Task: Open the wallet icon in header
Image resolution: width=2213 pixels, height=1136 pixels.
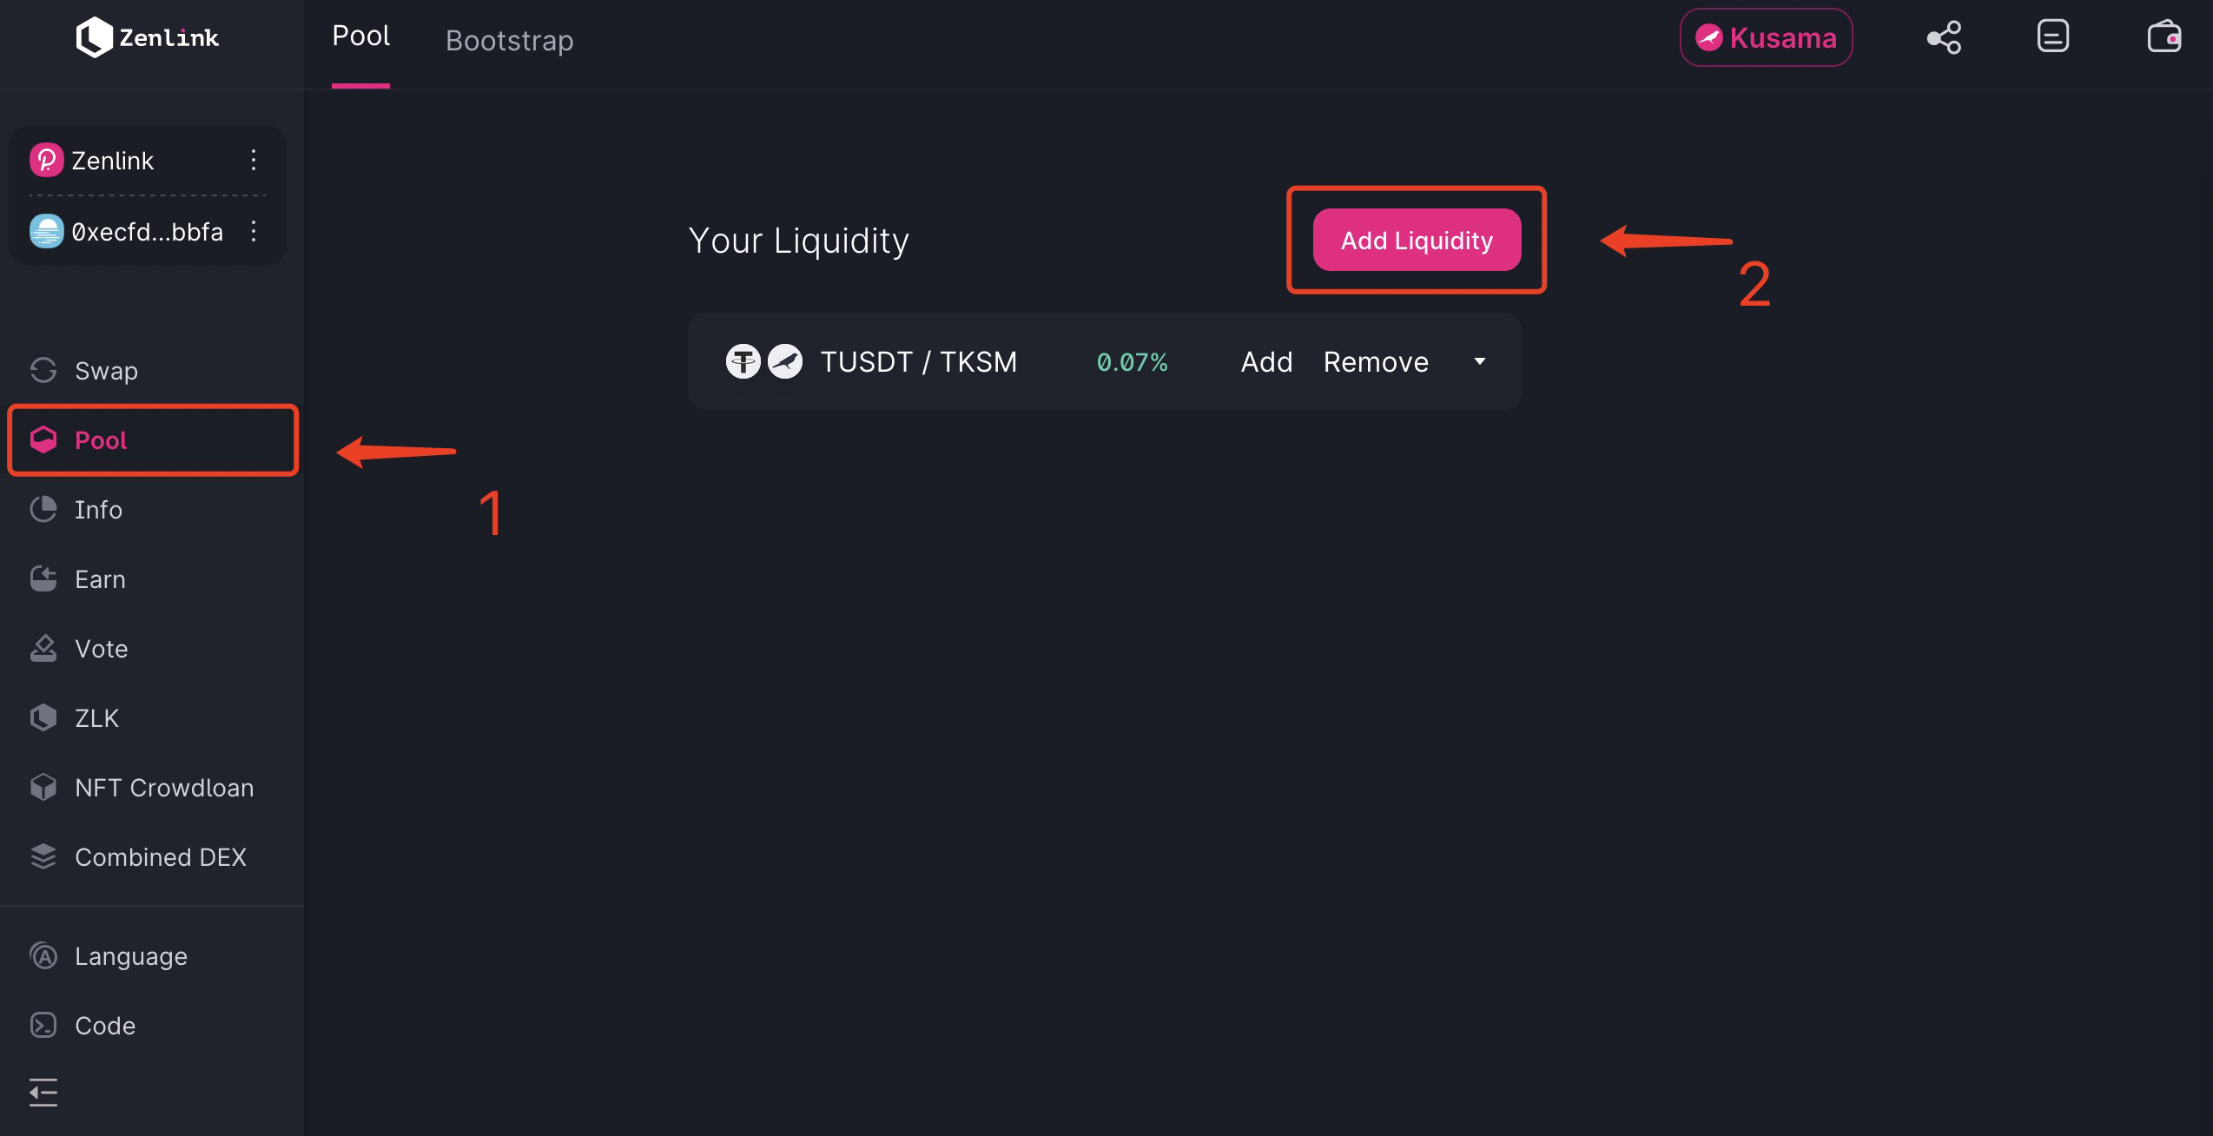Action: click(2163, 37)
